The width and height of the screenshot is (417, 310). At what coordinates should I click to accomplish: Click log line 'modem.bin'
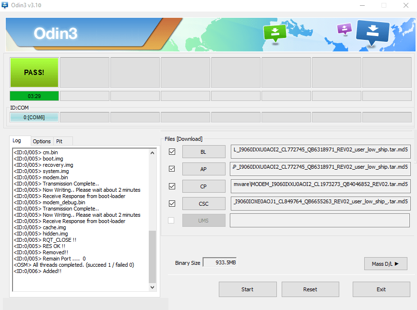pos(41,177)
